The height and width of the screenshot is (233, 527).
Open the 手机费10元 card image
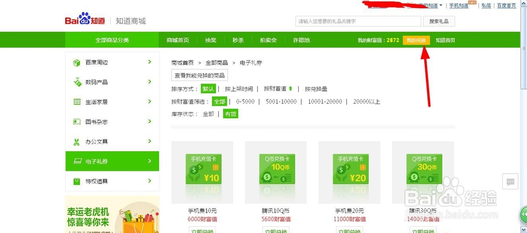pos(202,173)
